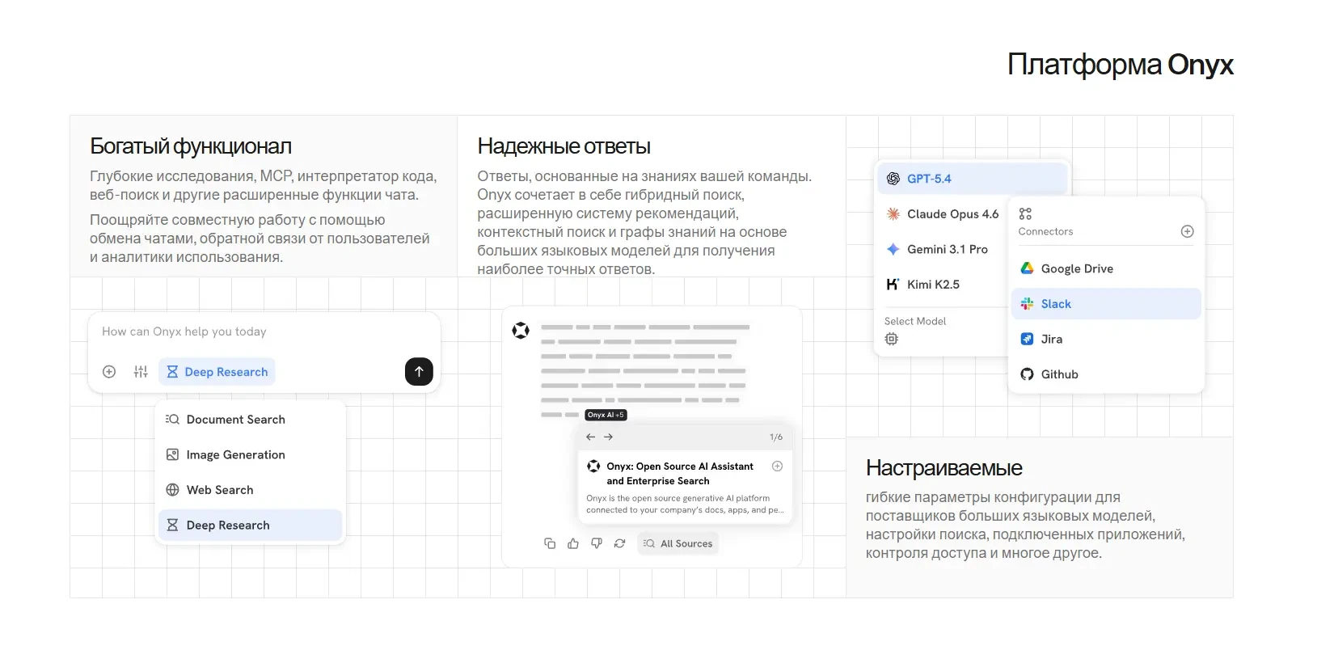
Task: Click the 'Богатый функционал' heading
Action: point(191,146)
